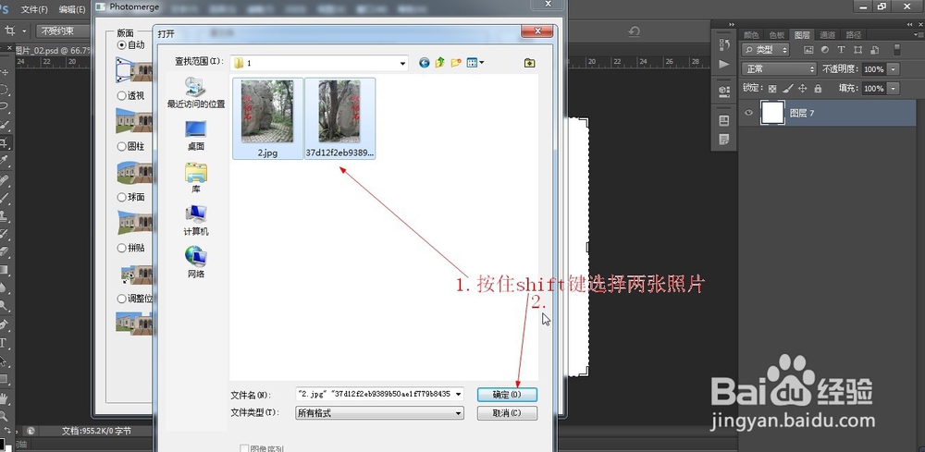Select the Crop tool in toolbox
Image resolution: width=925 pixels, height=452 pixels.
5,142
